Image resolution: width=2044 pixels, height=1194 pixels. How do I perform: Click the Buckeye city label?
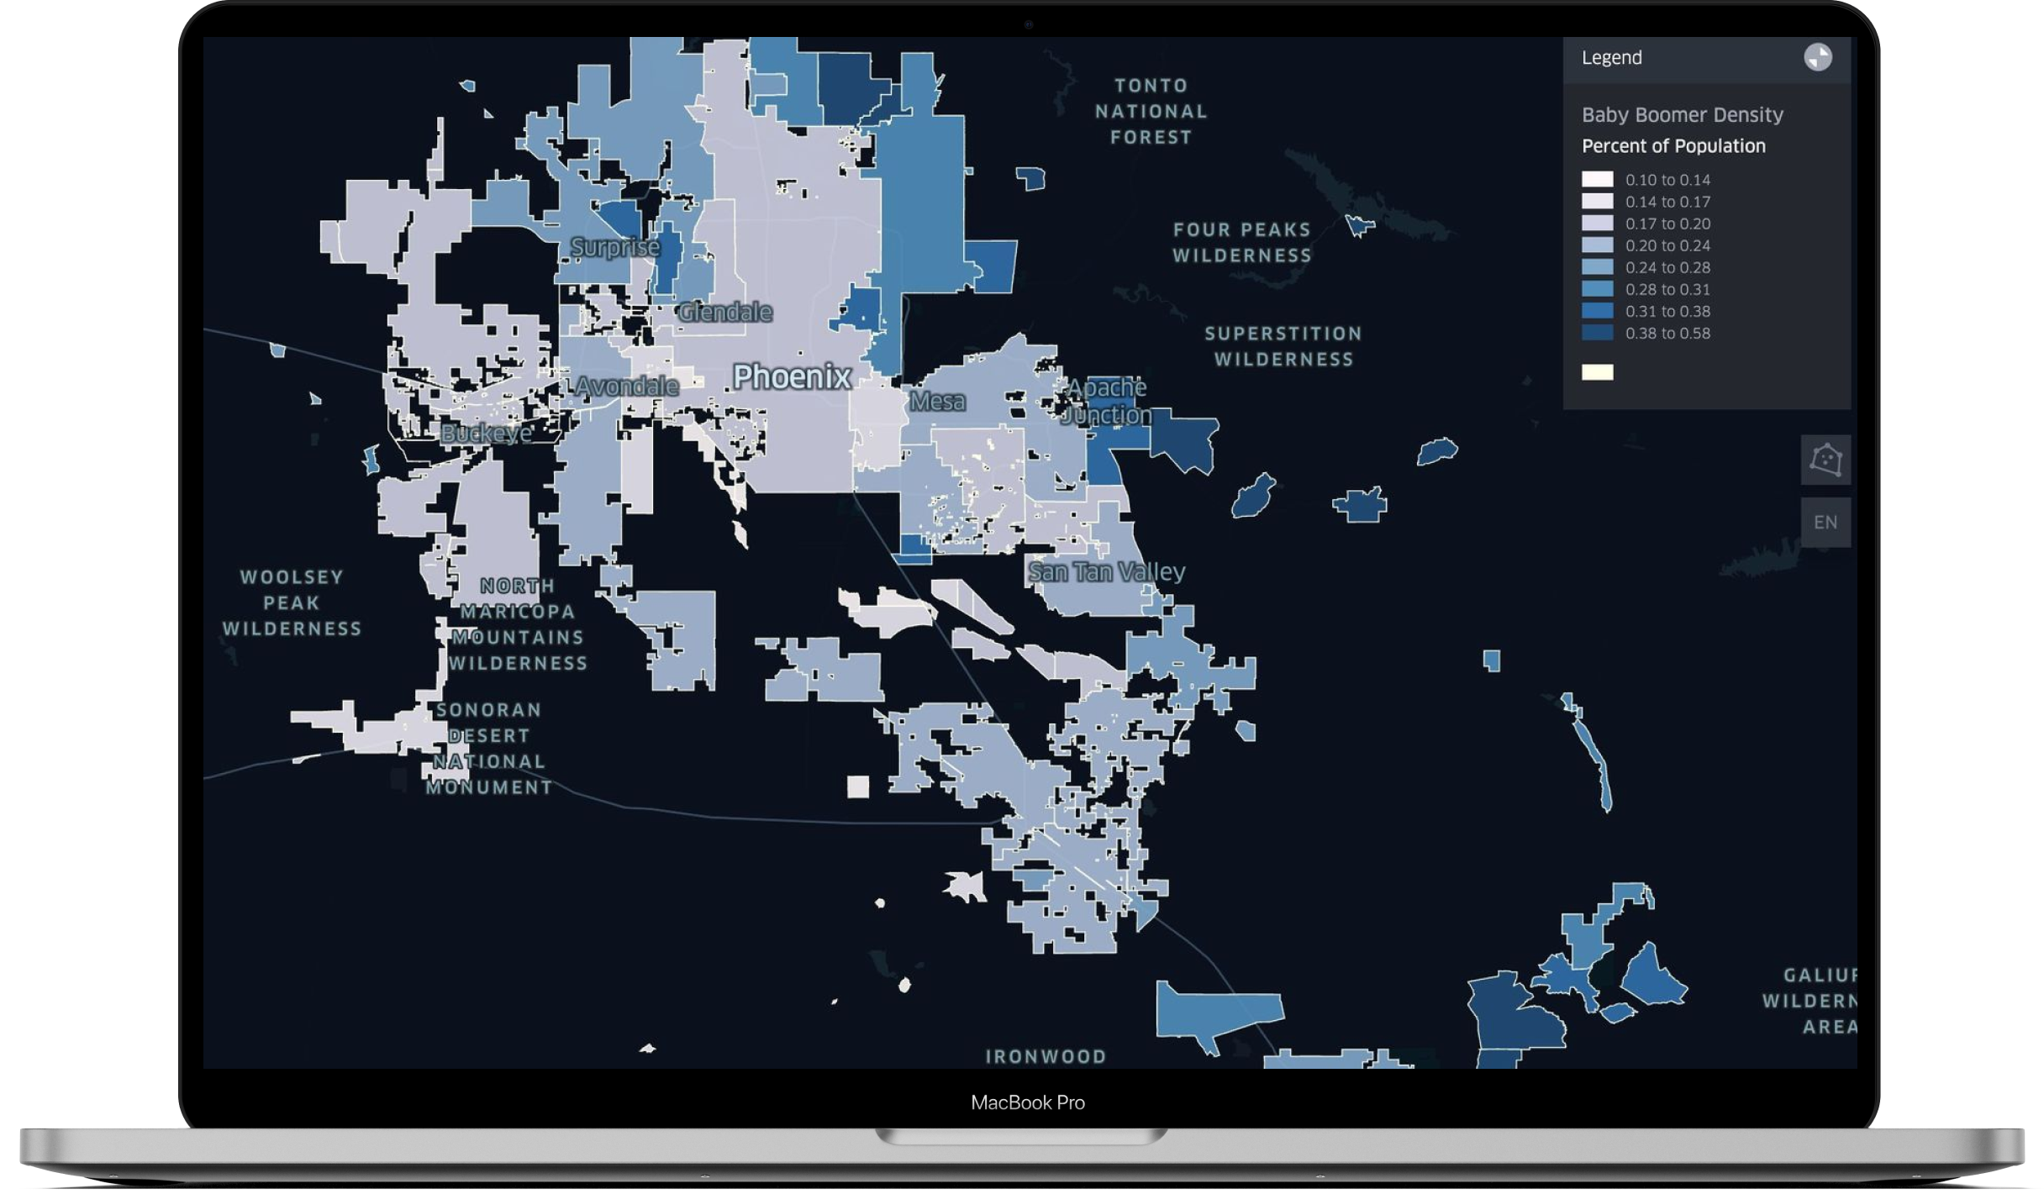(x=486, y=434)
